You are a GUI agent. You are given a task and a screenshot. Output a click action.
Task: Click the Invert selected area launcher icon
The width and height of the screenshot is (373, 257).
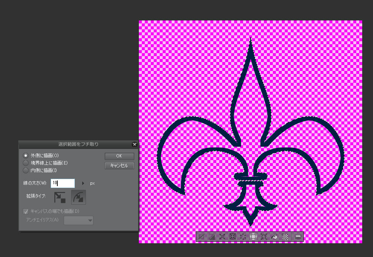point(212,237)
